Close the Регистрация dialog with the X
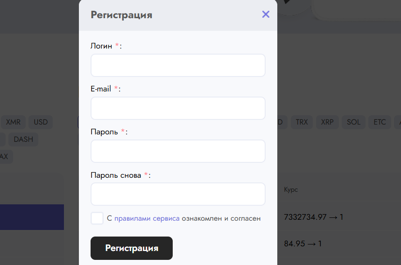This screenshot has width=401, height=265. pyautogui.click(x=266, y=14)
